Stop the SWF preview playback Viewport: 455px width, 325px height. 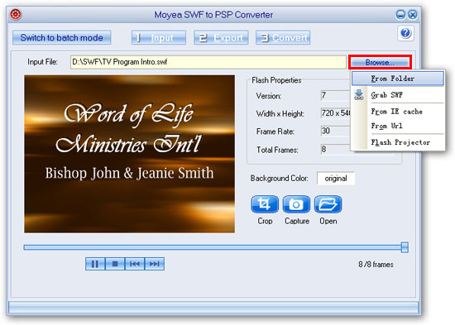point(115,264)
